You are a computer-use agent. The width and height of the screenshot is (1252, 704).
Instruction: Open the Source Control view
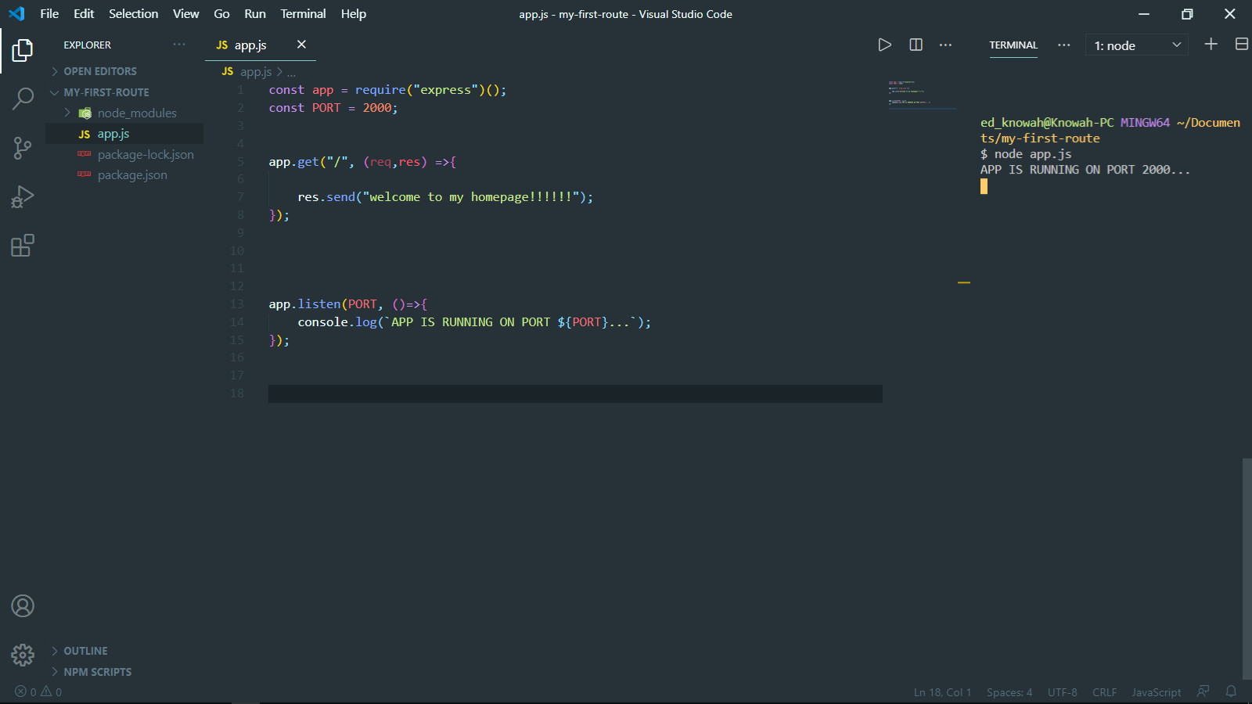pos(23,148)
